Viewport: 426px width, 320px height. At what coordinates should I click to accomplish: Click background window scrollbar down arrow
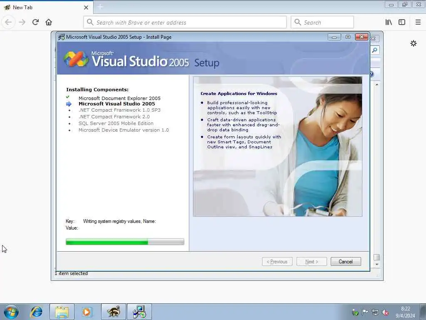tap(377, 265)
